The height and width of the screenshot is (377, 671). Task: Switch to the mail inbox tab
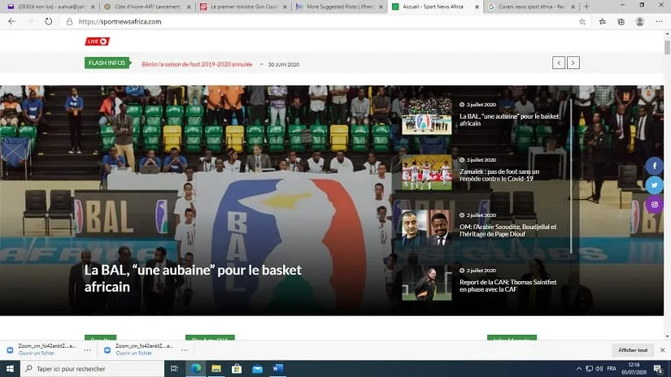[x=50, y=6]
